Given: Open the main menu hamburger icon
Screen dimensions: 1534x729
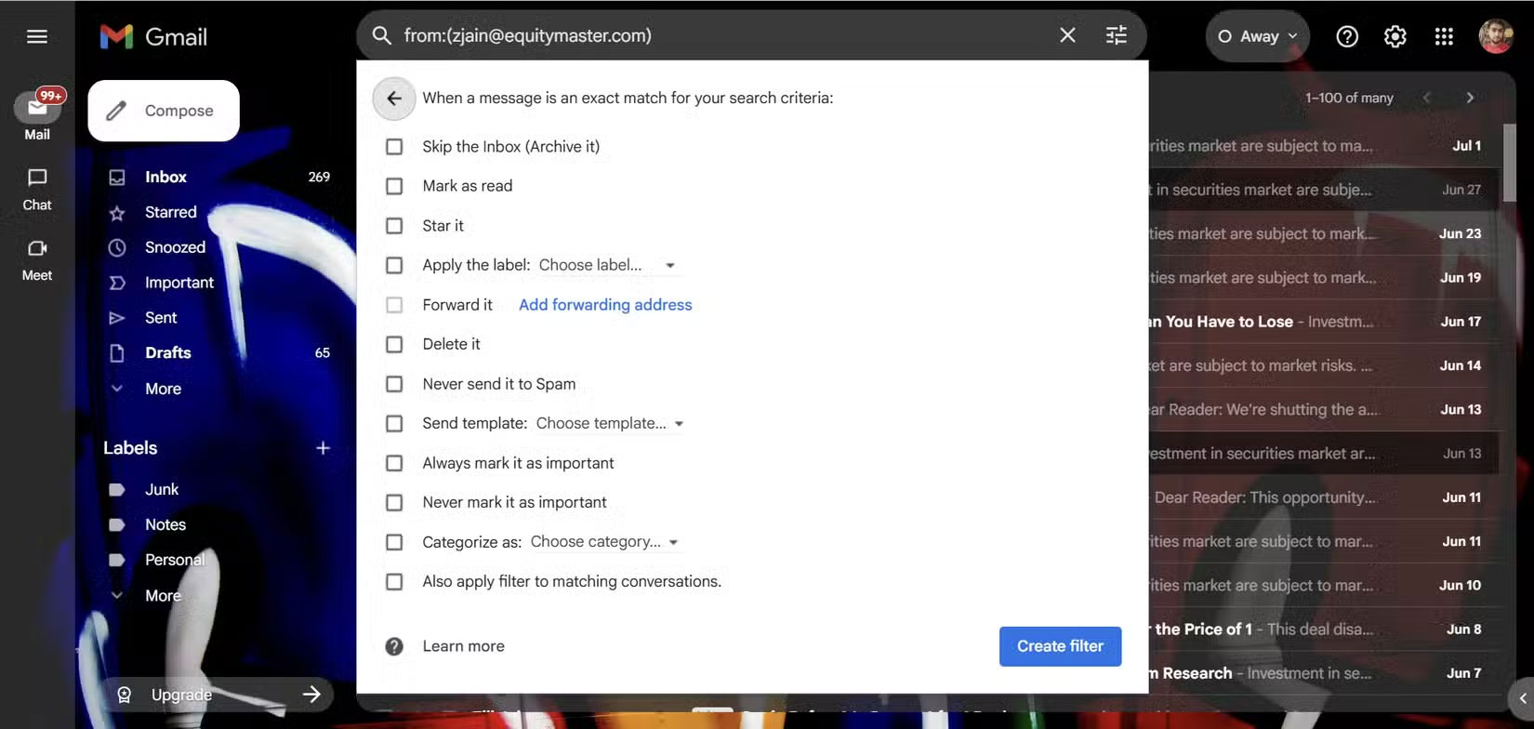Looking at the screenshot, I should pyautogui.click(x=37, y=36).
